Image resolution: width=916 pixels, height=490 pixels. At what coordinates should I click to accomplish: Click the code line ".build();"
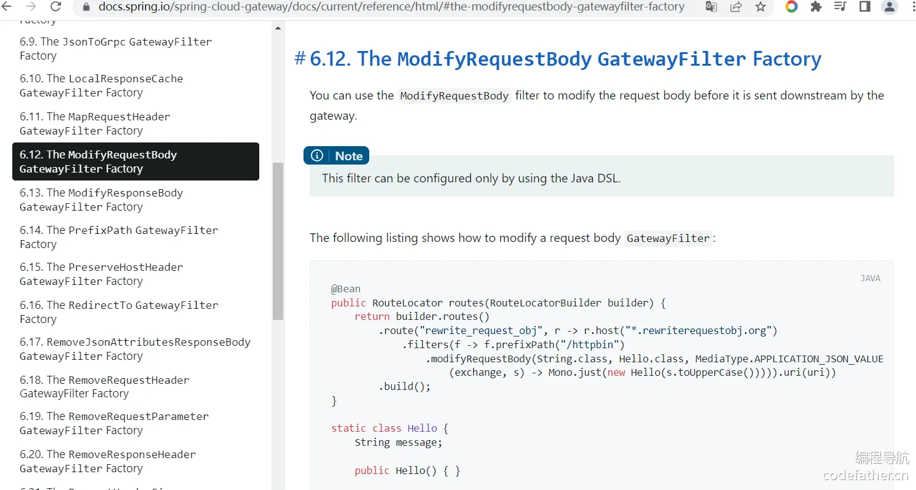404,387
